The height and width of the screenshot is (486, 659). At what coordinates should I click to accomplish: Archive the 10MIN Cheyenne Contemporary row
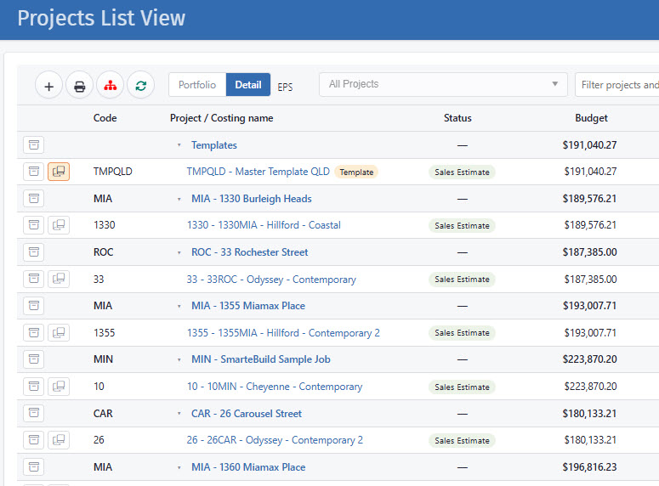point(34,386)
